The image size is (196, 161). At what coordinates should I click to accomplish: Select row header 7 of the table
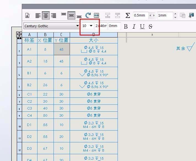tap(19, 101)
